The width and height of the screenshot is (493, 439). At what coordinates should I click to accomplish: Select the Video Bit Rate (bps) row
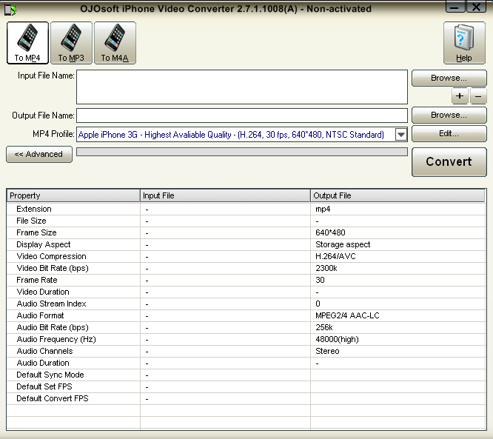click(x=246, y=268)
